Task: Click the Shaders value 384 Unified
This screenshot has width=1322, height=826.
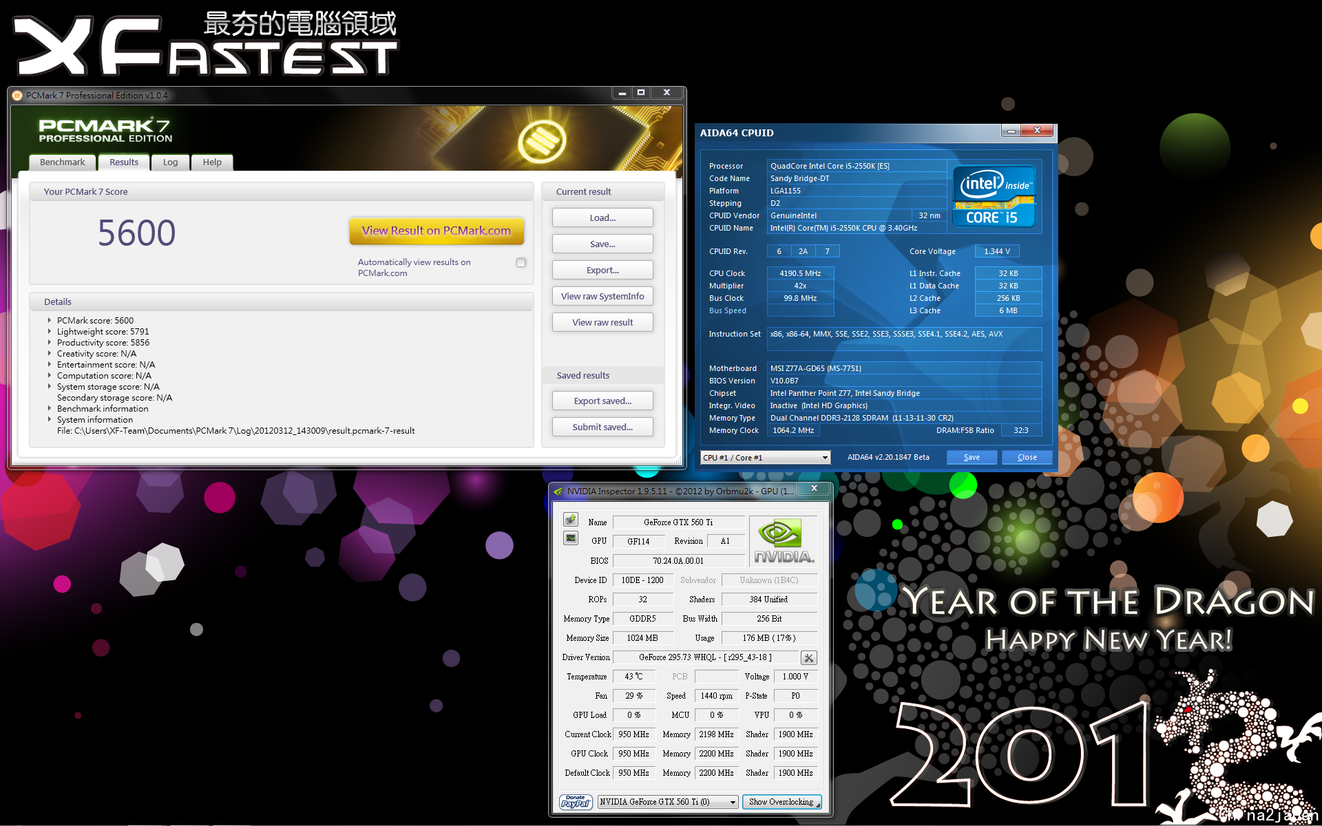Action: [768, 600]
